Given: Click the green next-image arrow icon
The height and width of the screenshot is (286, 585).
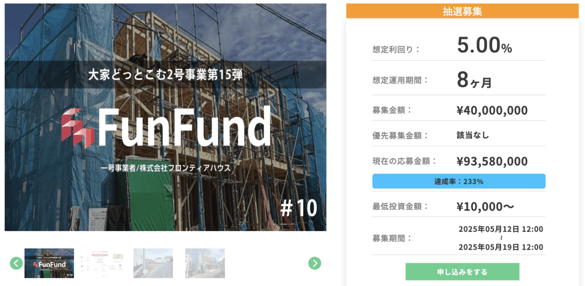Looking at the screenshot, I should [314, 263].
